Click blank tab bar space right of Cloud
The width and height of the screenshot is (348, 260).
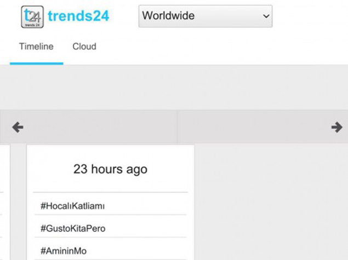[219, 47]
